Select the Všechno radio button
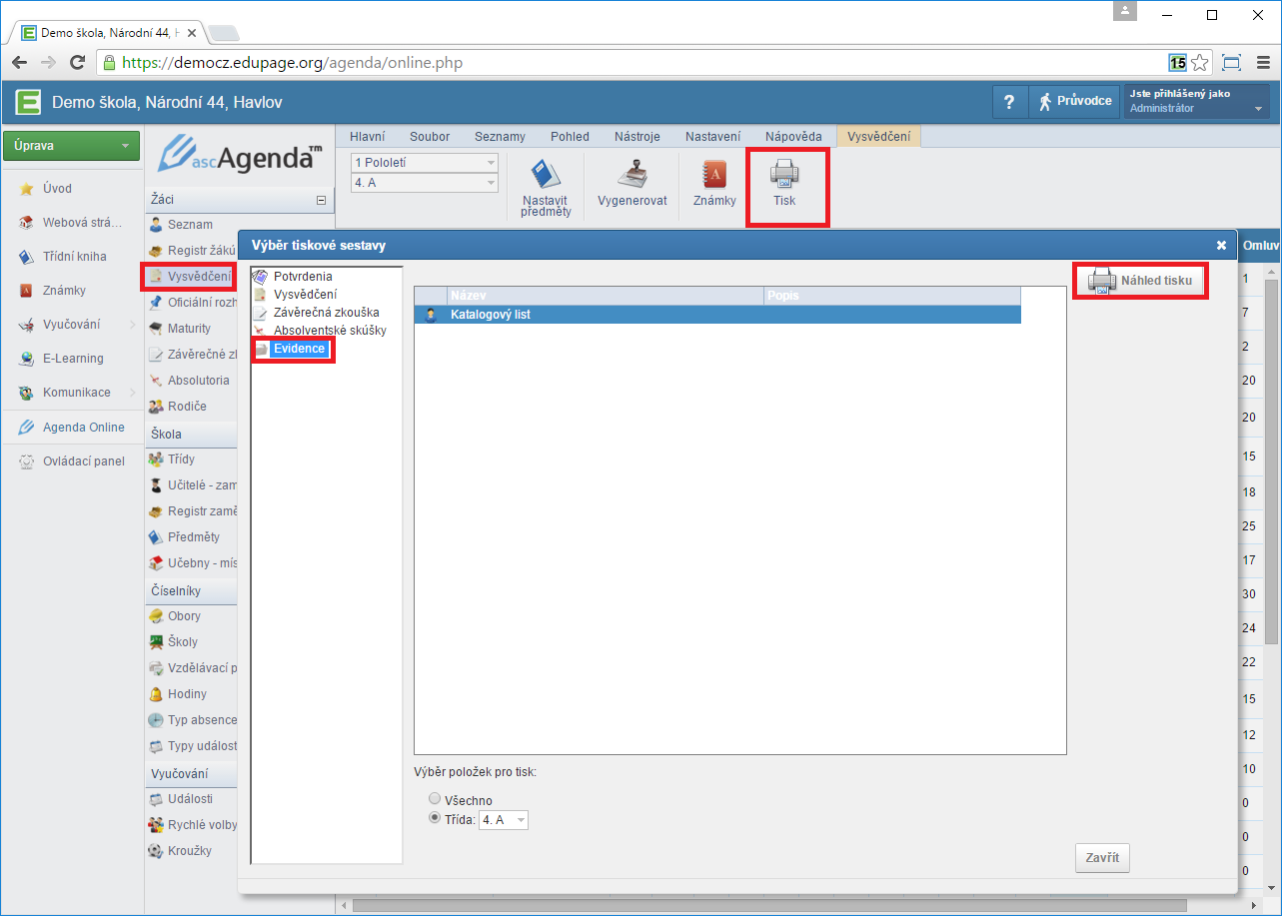The image size is (1282, 916). 434,799
